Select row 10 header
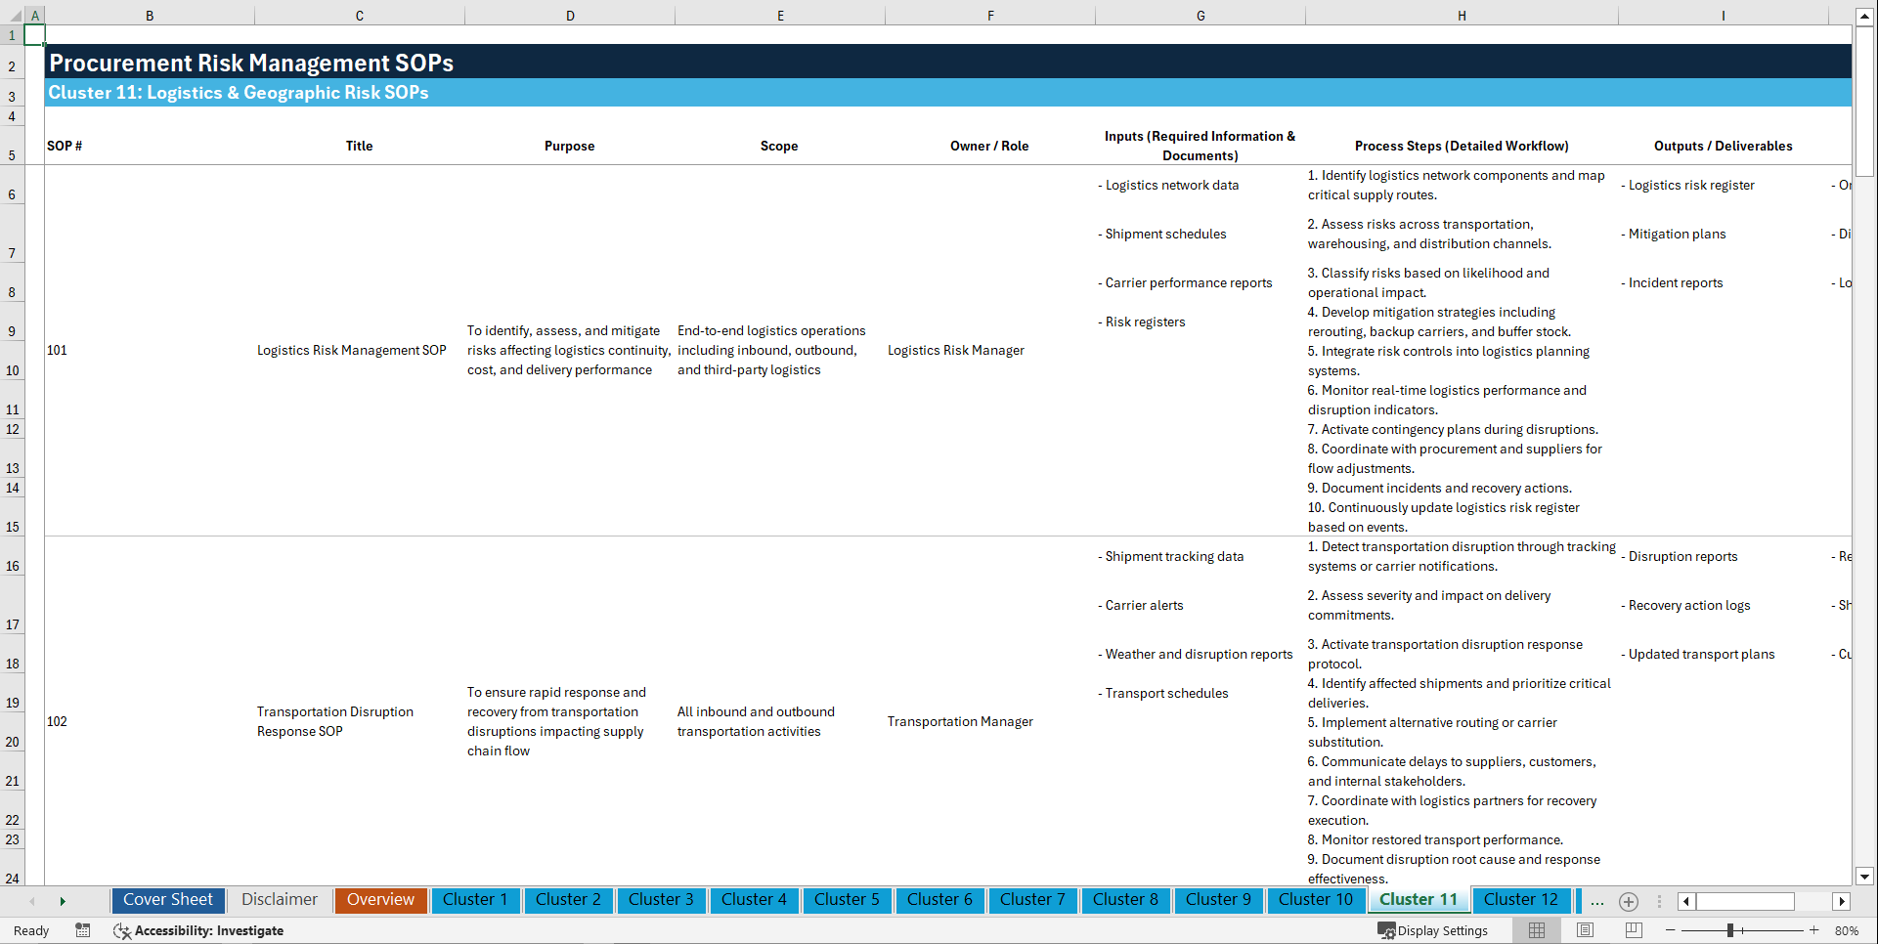Viewport: 1878px width, 944px height. 12,361
